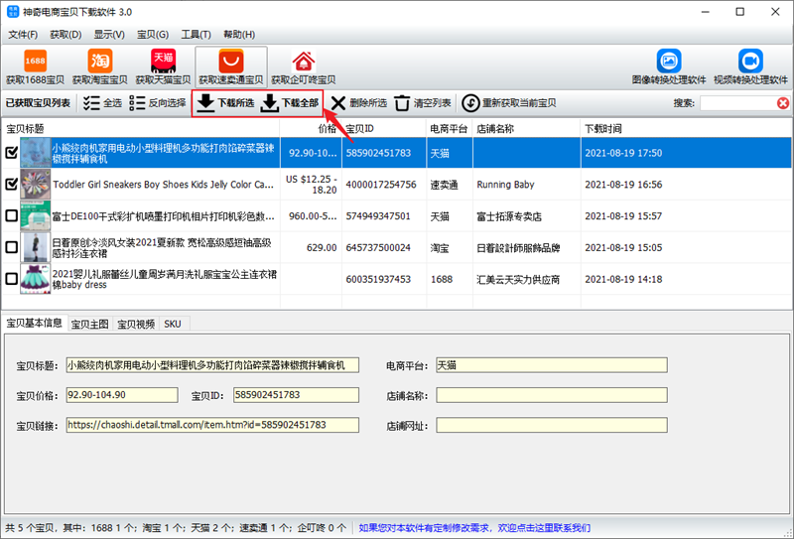Click the 2021婴儿礼服 baby dress thumbnail
794x539 pixels.
pos(36,279)
